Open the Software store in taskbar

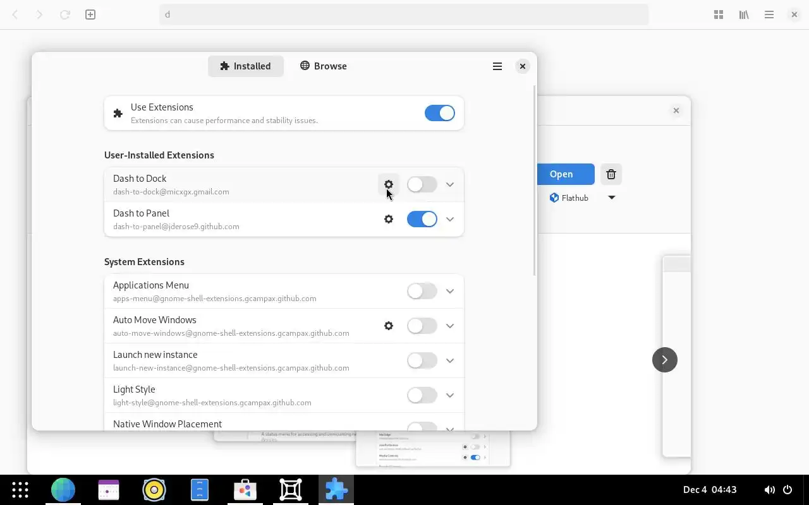[x=245, y=490]
